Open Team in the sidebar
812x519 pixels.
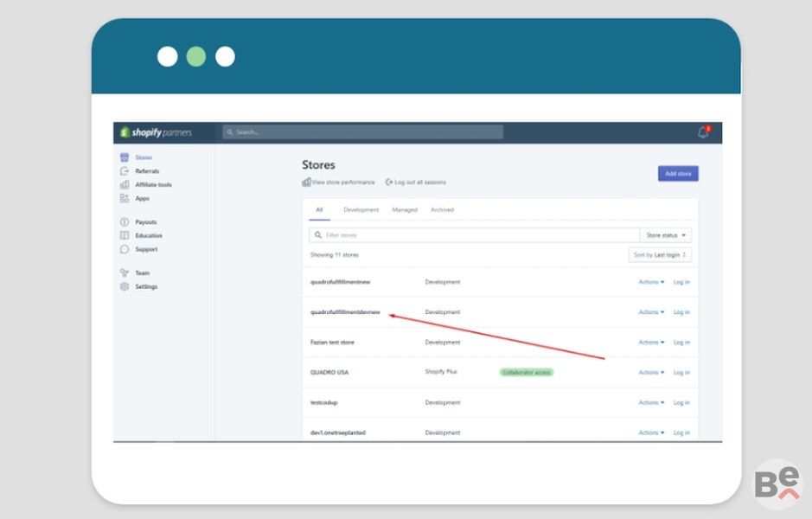pyautogui.click(x=143, y=272)
